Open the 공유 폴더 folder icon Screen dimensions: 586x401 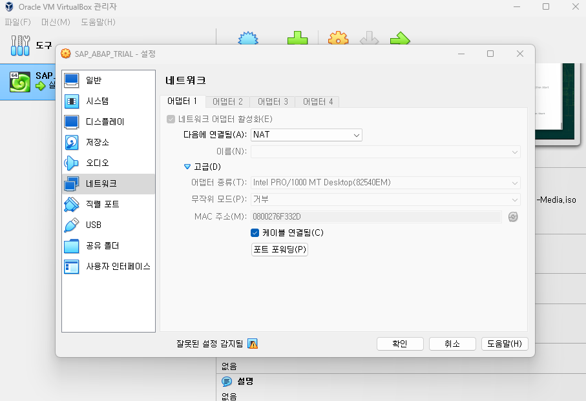point(71,245)
